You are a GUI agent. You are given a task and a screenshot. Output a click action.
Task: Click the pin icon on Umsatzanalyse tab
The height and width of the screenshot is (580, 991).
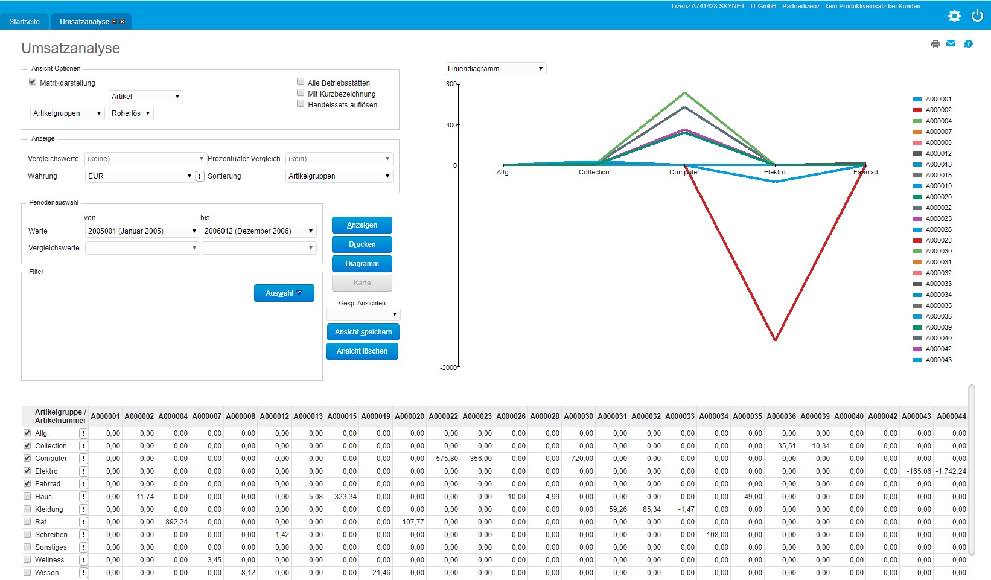point(115,22)
